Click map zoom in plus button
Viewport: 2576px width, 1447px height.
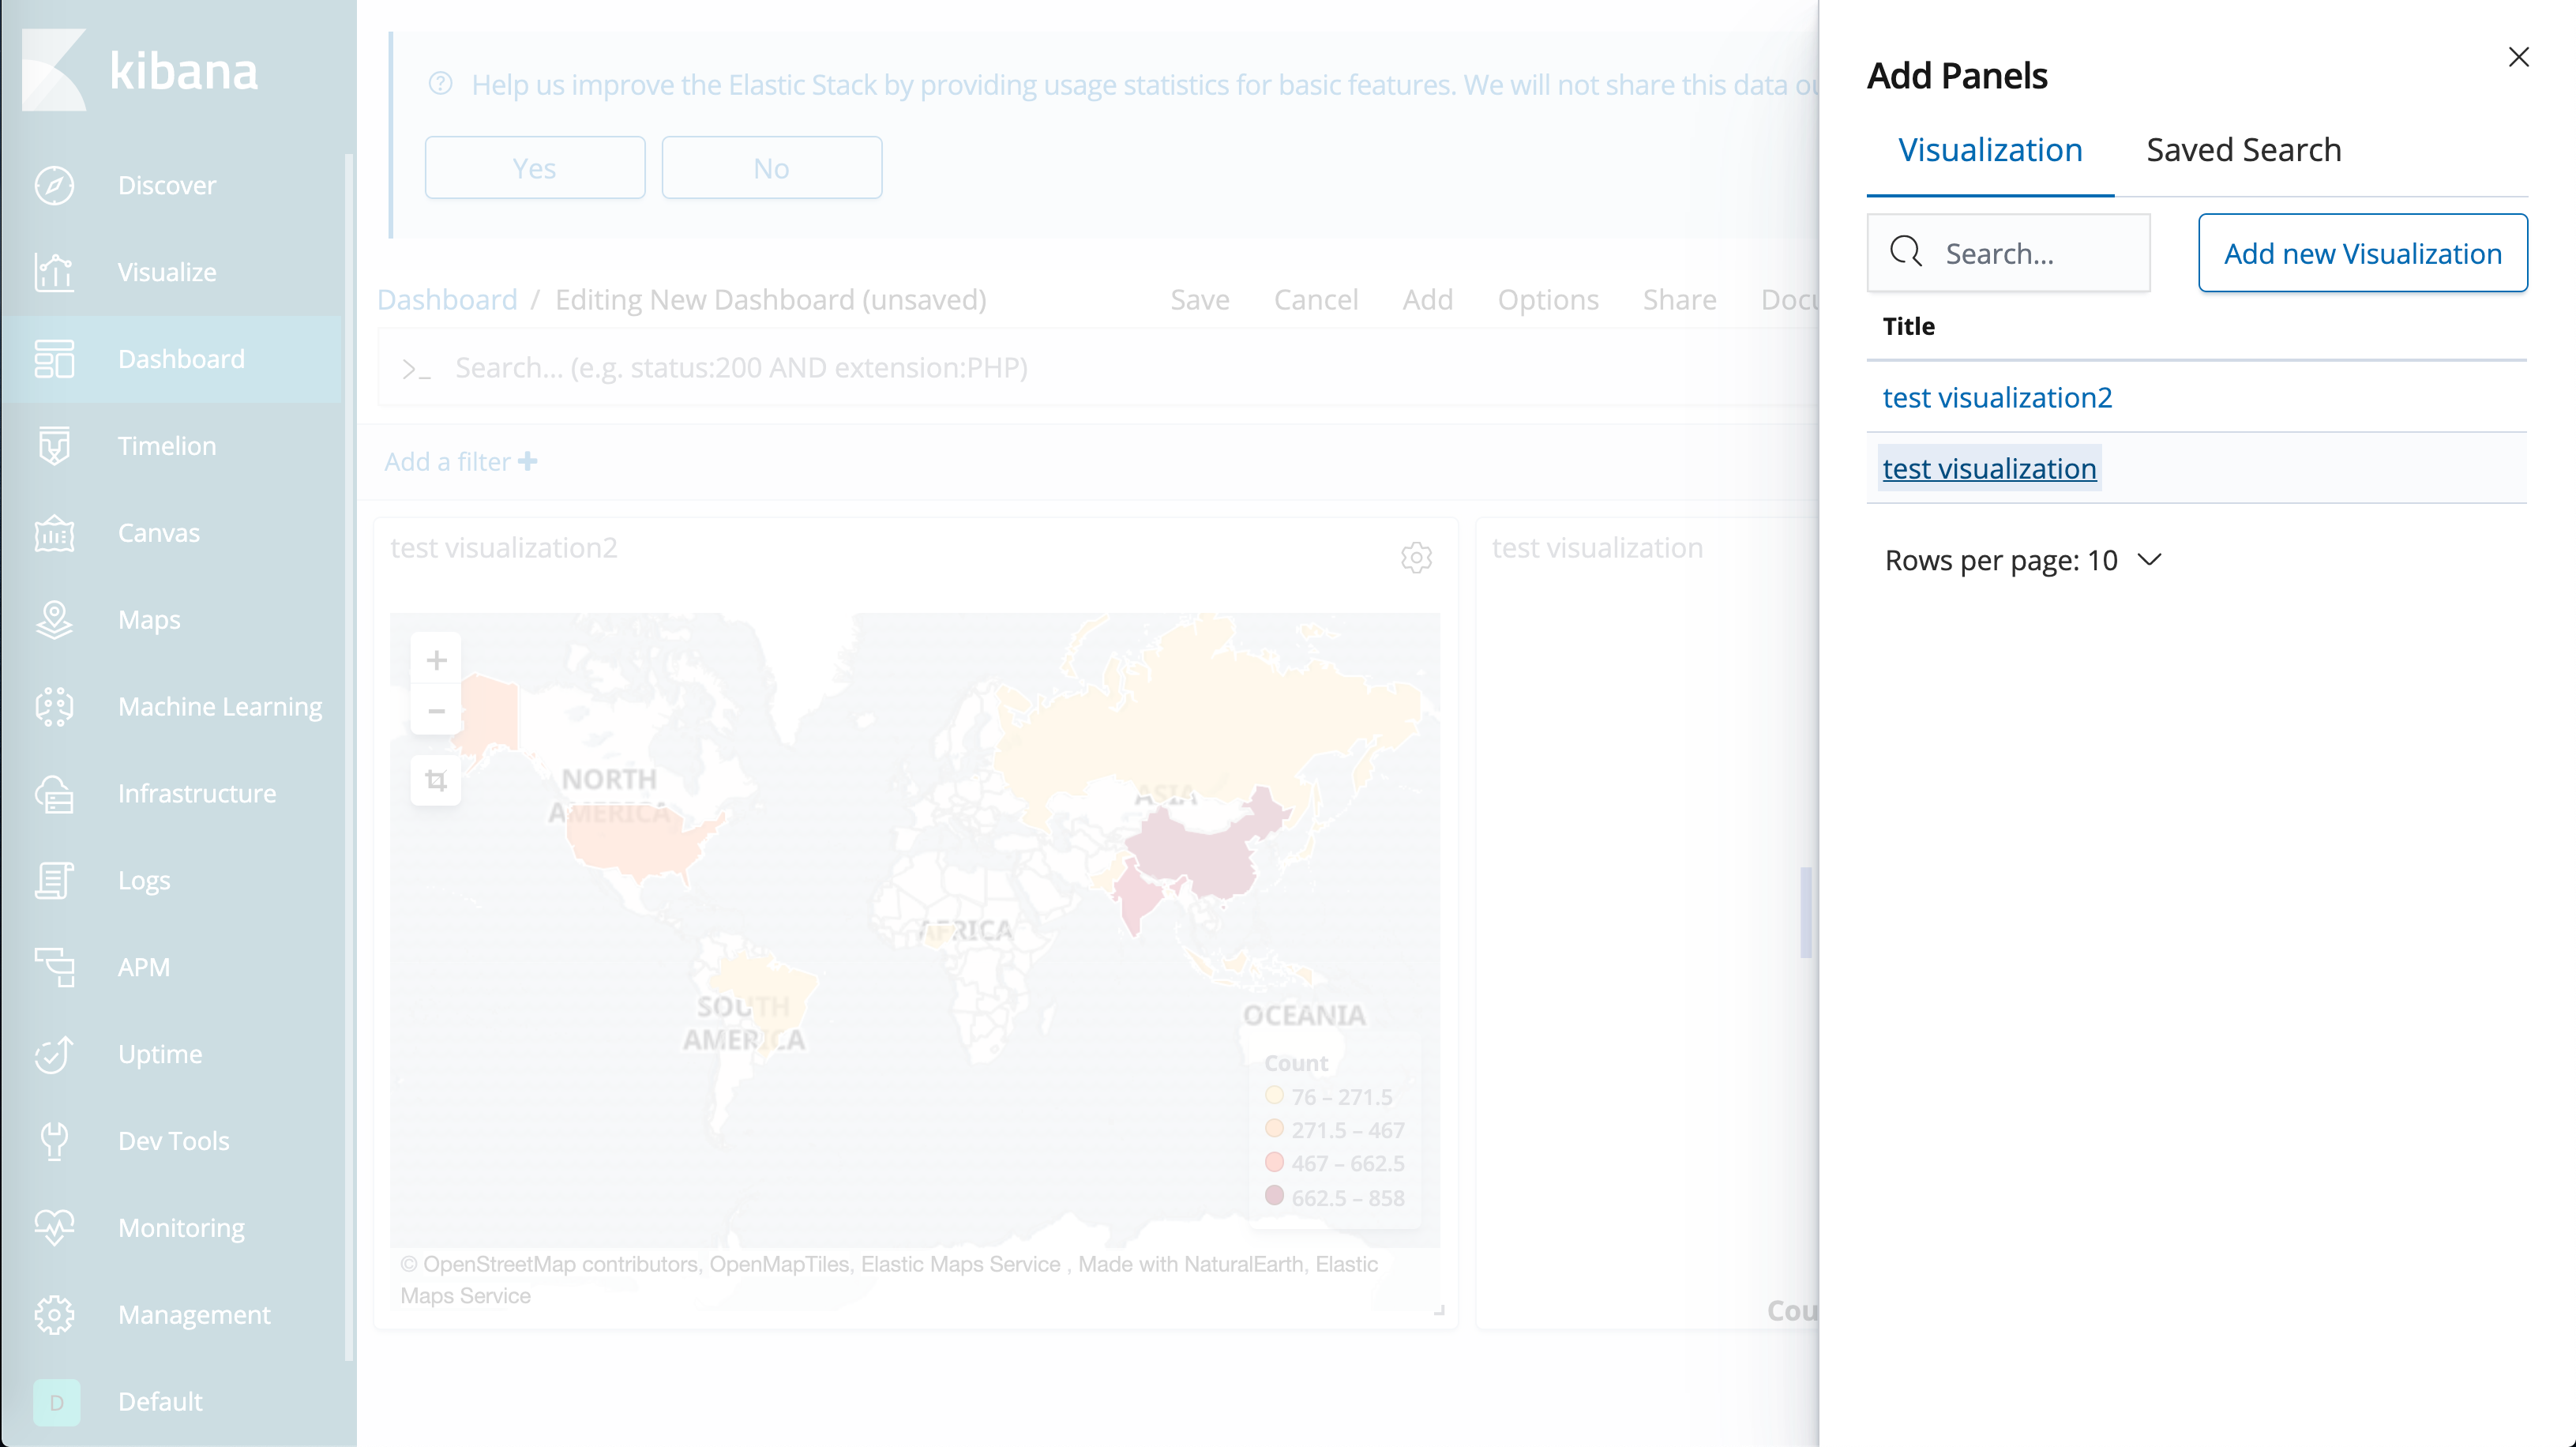click(436, 660)
